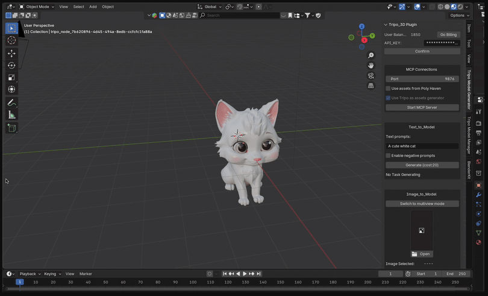Viewport: 488px width, 296px height.
Task: Toggle snapping magnet button
Action: (240, 7)
